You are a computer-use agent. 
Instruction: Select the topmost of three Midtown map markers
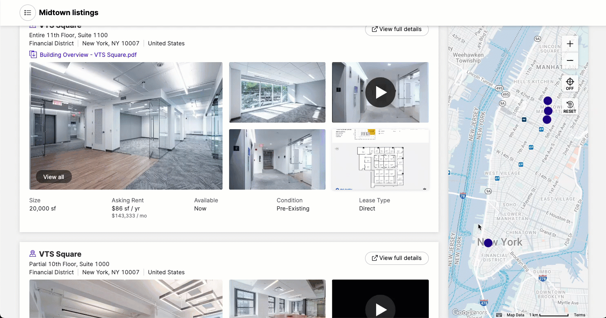(548, 101)
